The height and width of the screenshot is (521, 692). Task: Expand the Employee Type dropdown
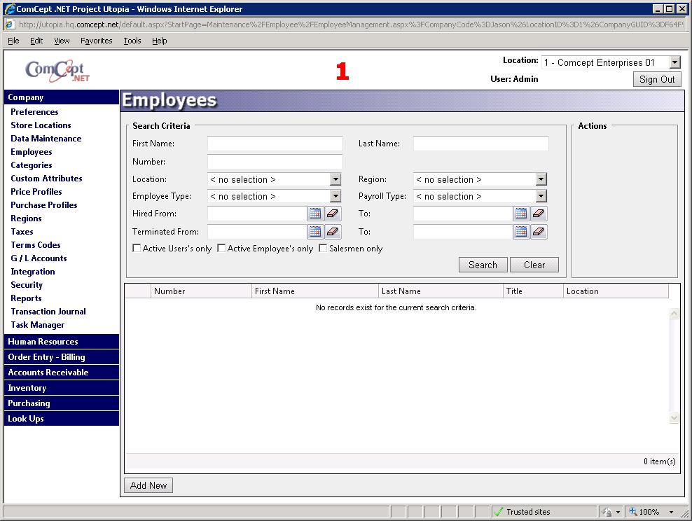coord(335,197)
